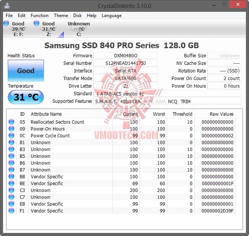This screenshot has height=236, width=249.
Task: Open the Help menu
Action: click(x=91, y=16)
